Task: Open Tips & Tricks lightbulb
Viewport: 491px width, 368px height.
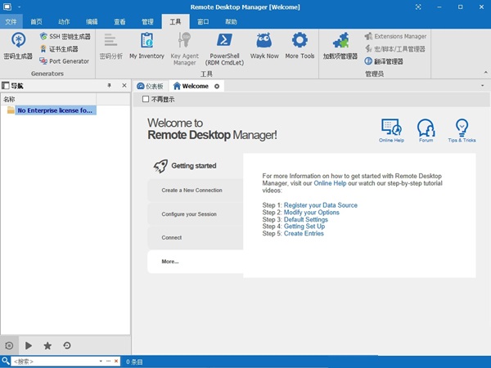Action: 462,131
